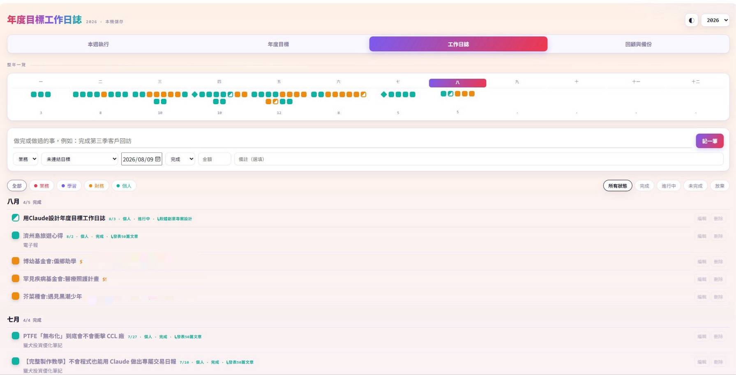Toggle the dark/light theme icon
Viewport: 736px width, 375px height.
pyautogui.click(x=691, y=20)
